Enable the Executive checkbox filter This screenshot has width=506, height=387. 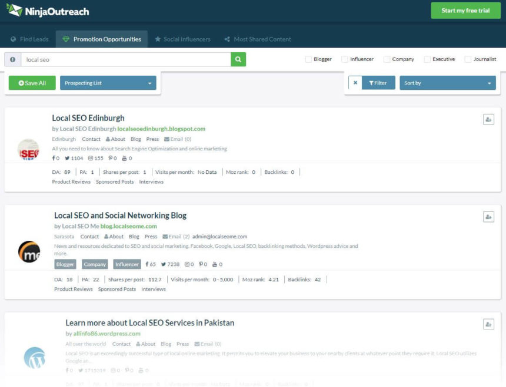(428, 59)
